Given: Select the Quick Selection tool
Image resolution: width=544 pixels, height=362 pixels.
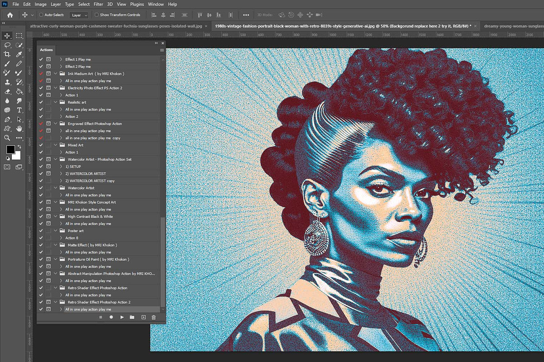Looking at the screenshot, I should point(19,45).
